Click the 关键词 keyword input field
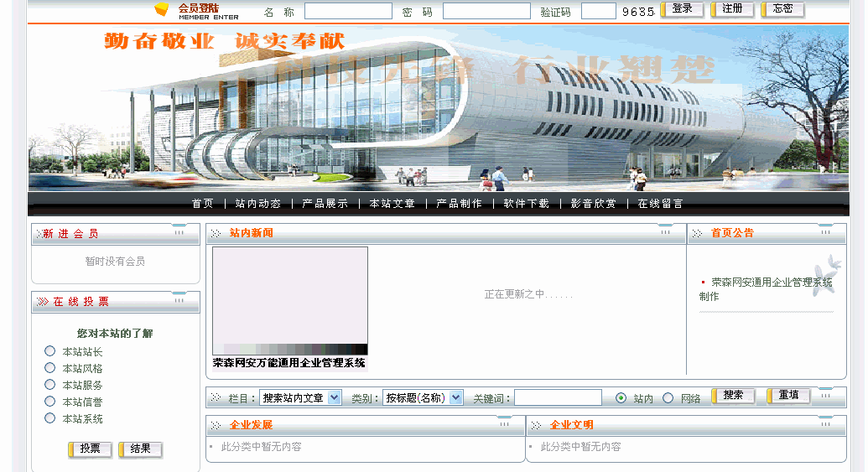The width and height of the screenshot is (868, 472). tap(558, 397)
